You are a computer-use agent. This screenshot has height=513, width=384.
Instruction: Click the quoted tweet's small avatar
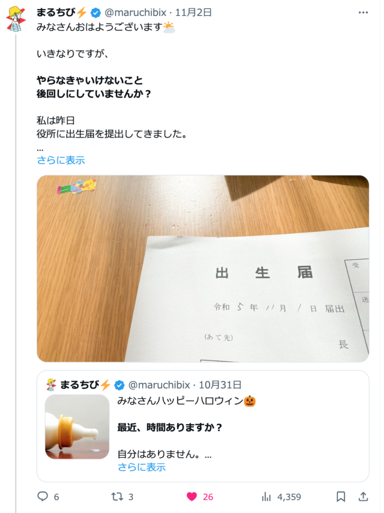[x=52, y=385]
